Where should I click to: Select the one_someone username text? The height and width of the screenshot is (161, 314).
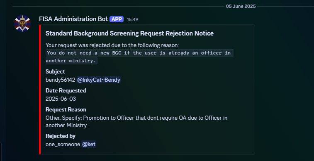coord(63,144)
